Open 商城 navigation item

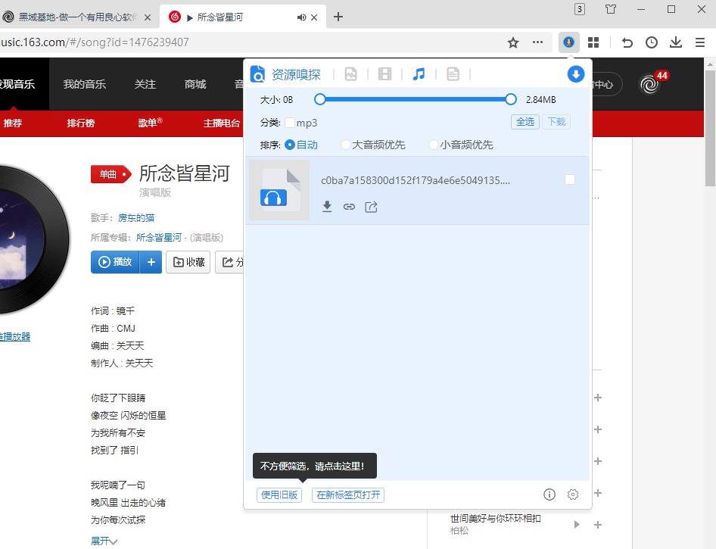pos(195,84)
